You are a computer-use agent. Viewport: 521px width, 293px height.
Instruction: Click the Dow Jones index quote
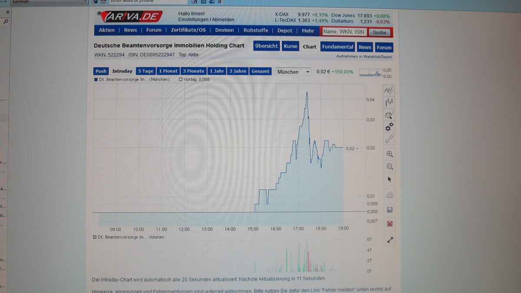click(360, 15)
